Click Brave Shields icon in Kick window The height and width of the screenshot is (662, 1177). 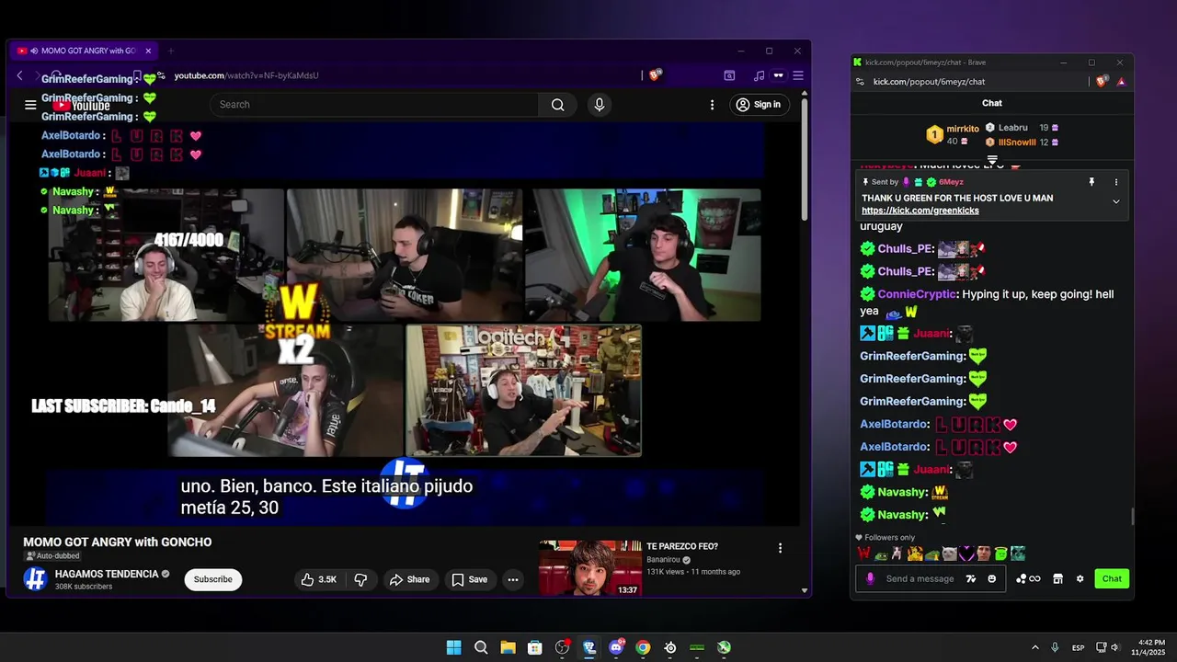pos(1102,82)
